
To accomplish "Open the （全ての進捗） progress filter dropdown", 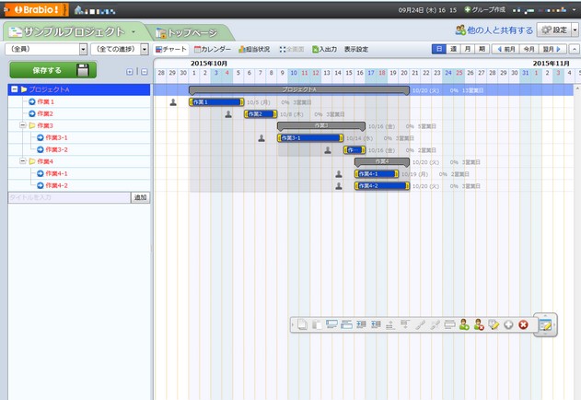I will pyautogui.click(x=119, y=49).
